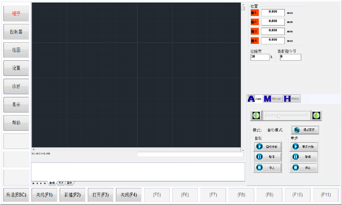Click next output tab arrow
Screen dimensions: 342x205
[x=41, y=183]
